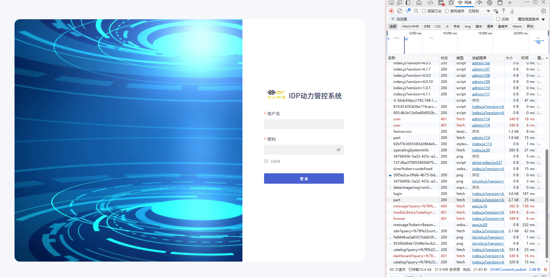The height and width of the screenshot is (277, 550).
Task: Select the Wasm filter chip
Action: coord(517,26)
